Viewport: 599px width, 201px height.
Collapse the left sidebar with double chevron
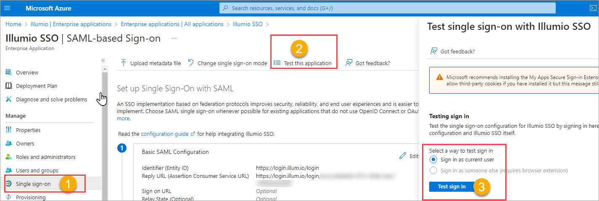click(x=103, y=61)
